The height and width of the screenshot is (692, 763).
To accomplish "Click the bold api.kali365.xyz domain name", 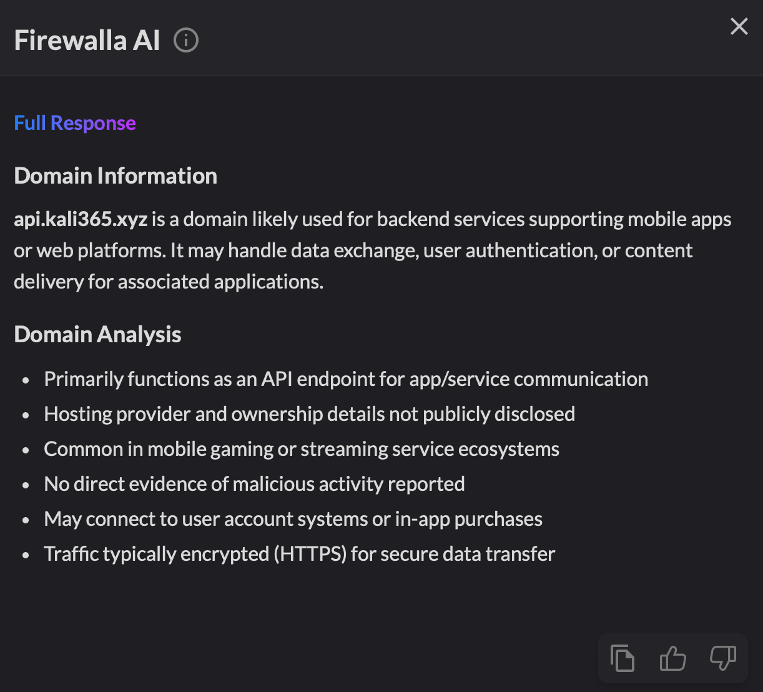I will (81, 219).
